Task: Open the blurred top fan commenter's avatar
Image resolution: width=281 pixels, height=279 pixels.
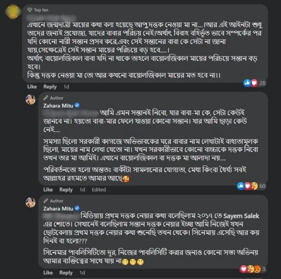Action: click(x=13, y=12)
